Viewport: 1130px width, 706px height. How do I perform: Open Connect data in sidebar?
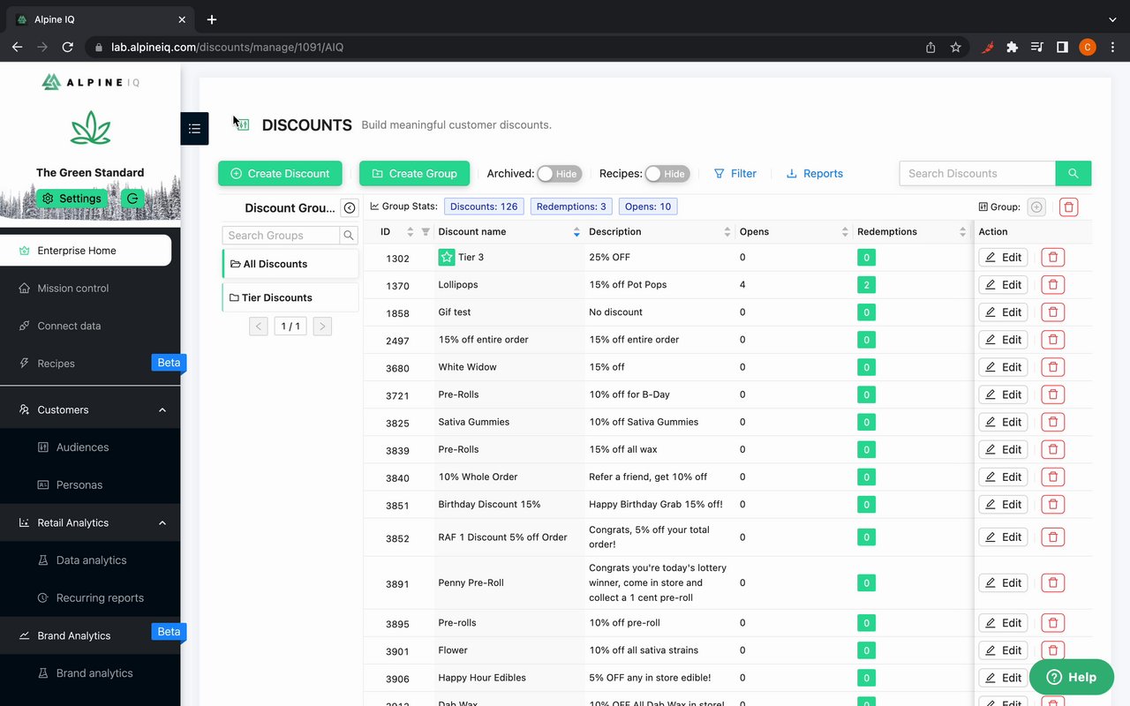(x=69, y=327)
